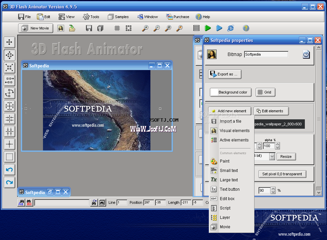This screenshot has height=240, width=327.
Task: Choose Import a file from menu
Action: 231,121
